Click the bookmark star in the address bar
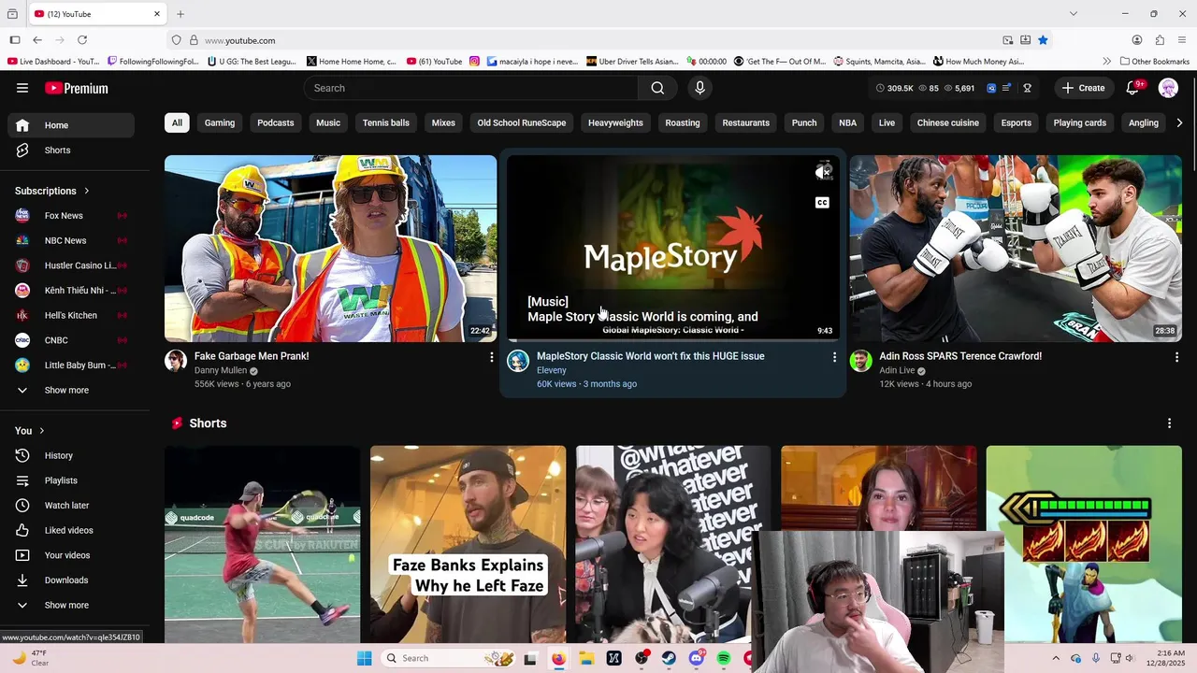This screenshot has width=1197, height=673. point(1043,40)
